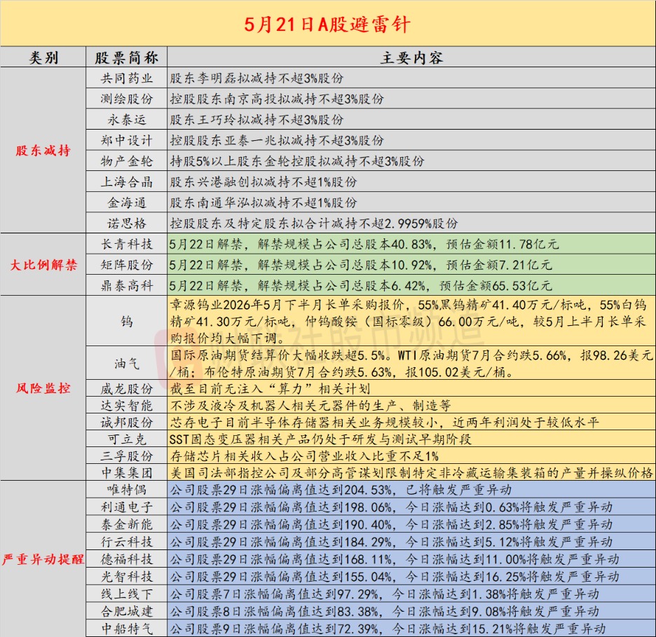Select stock name '线上线下'
656x637 pixels.
tap(126, 594)
